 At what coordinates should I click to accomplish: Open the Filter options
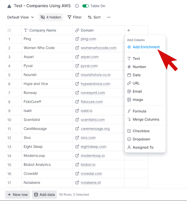75,17
